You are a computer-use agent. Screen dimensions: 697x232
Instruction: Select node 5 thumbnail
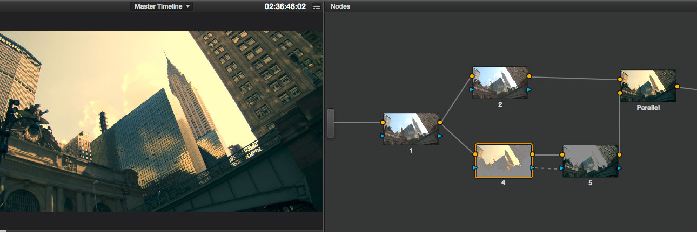[591, 161]
